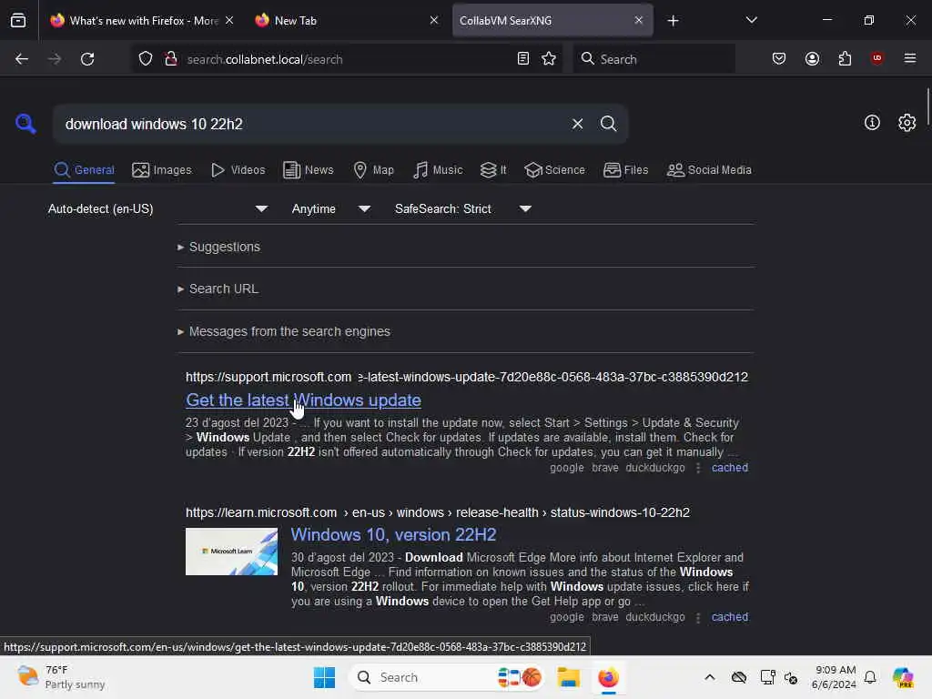Viewport: 932px width, 699px height.
Task: Select the General search category
Action: coord(84,170)
